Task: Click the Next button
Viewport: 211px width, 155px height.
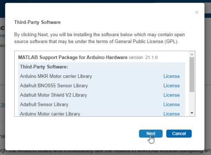Action: [x=150, y=133]
